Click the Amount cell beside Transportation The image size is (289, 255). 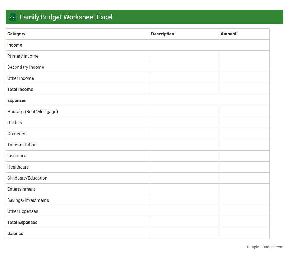[244, 145]
